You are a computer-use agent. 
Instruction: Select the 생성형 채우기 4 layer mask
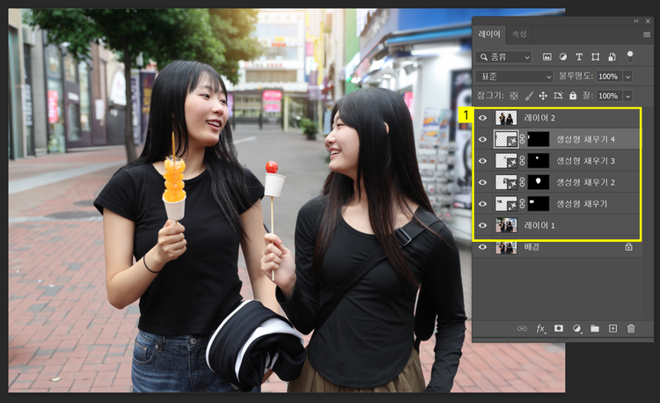pos(538,139)
